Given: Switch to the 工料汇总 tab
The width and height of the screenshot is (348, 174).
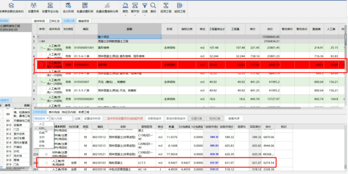Looking at the screenshot, I should click(54, 21).
